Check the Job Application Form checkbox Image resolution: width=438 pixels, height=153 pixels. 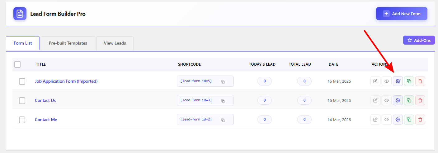click(22, 81)
